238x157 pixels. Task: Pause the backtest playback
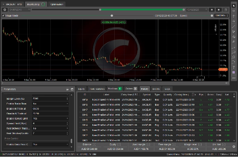[211, 10]
